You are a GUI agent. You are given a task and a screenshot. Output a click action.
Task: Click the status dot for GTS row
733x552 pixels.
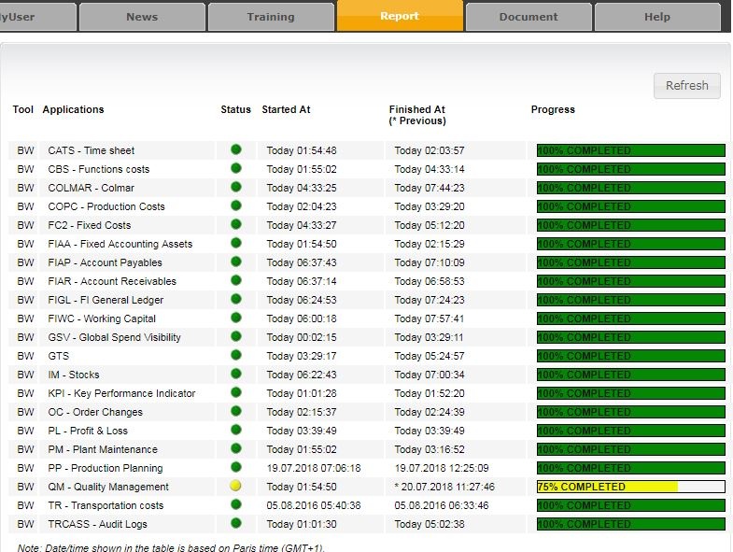click(x=235, y=355)
